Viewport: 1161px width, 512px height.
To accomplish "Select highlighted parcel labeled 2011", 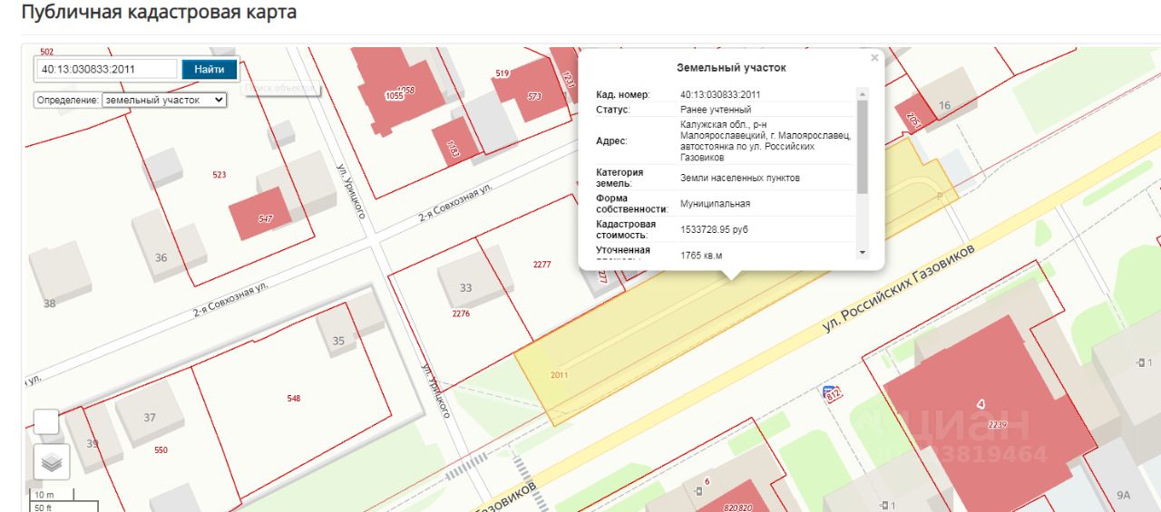I will click(x=559, y=375).
